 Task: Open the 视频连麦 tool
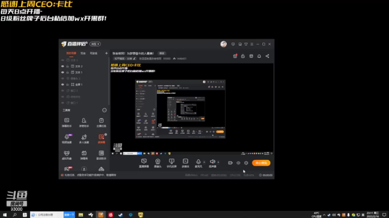pos(67,139)
